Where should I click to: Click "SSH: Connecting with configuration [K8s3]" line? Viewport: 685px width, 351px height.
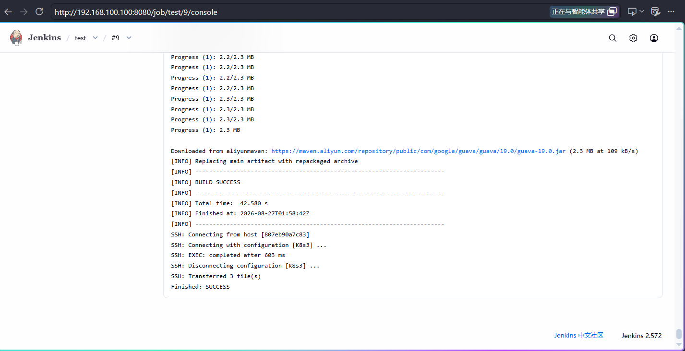pyautogui.click(x=249, y=245)
